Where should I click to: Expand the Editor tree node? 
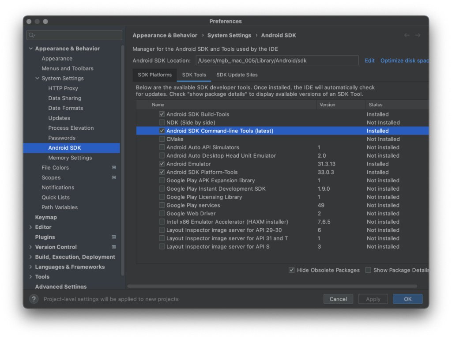[x=31, y=227]
